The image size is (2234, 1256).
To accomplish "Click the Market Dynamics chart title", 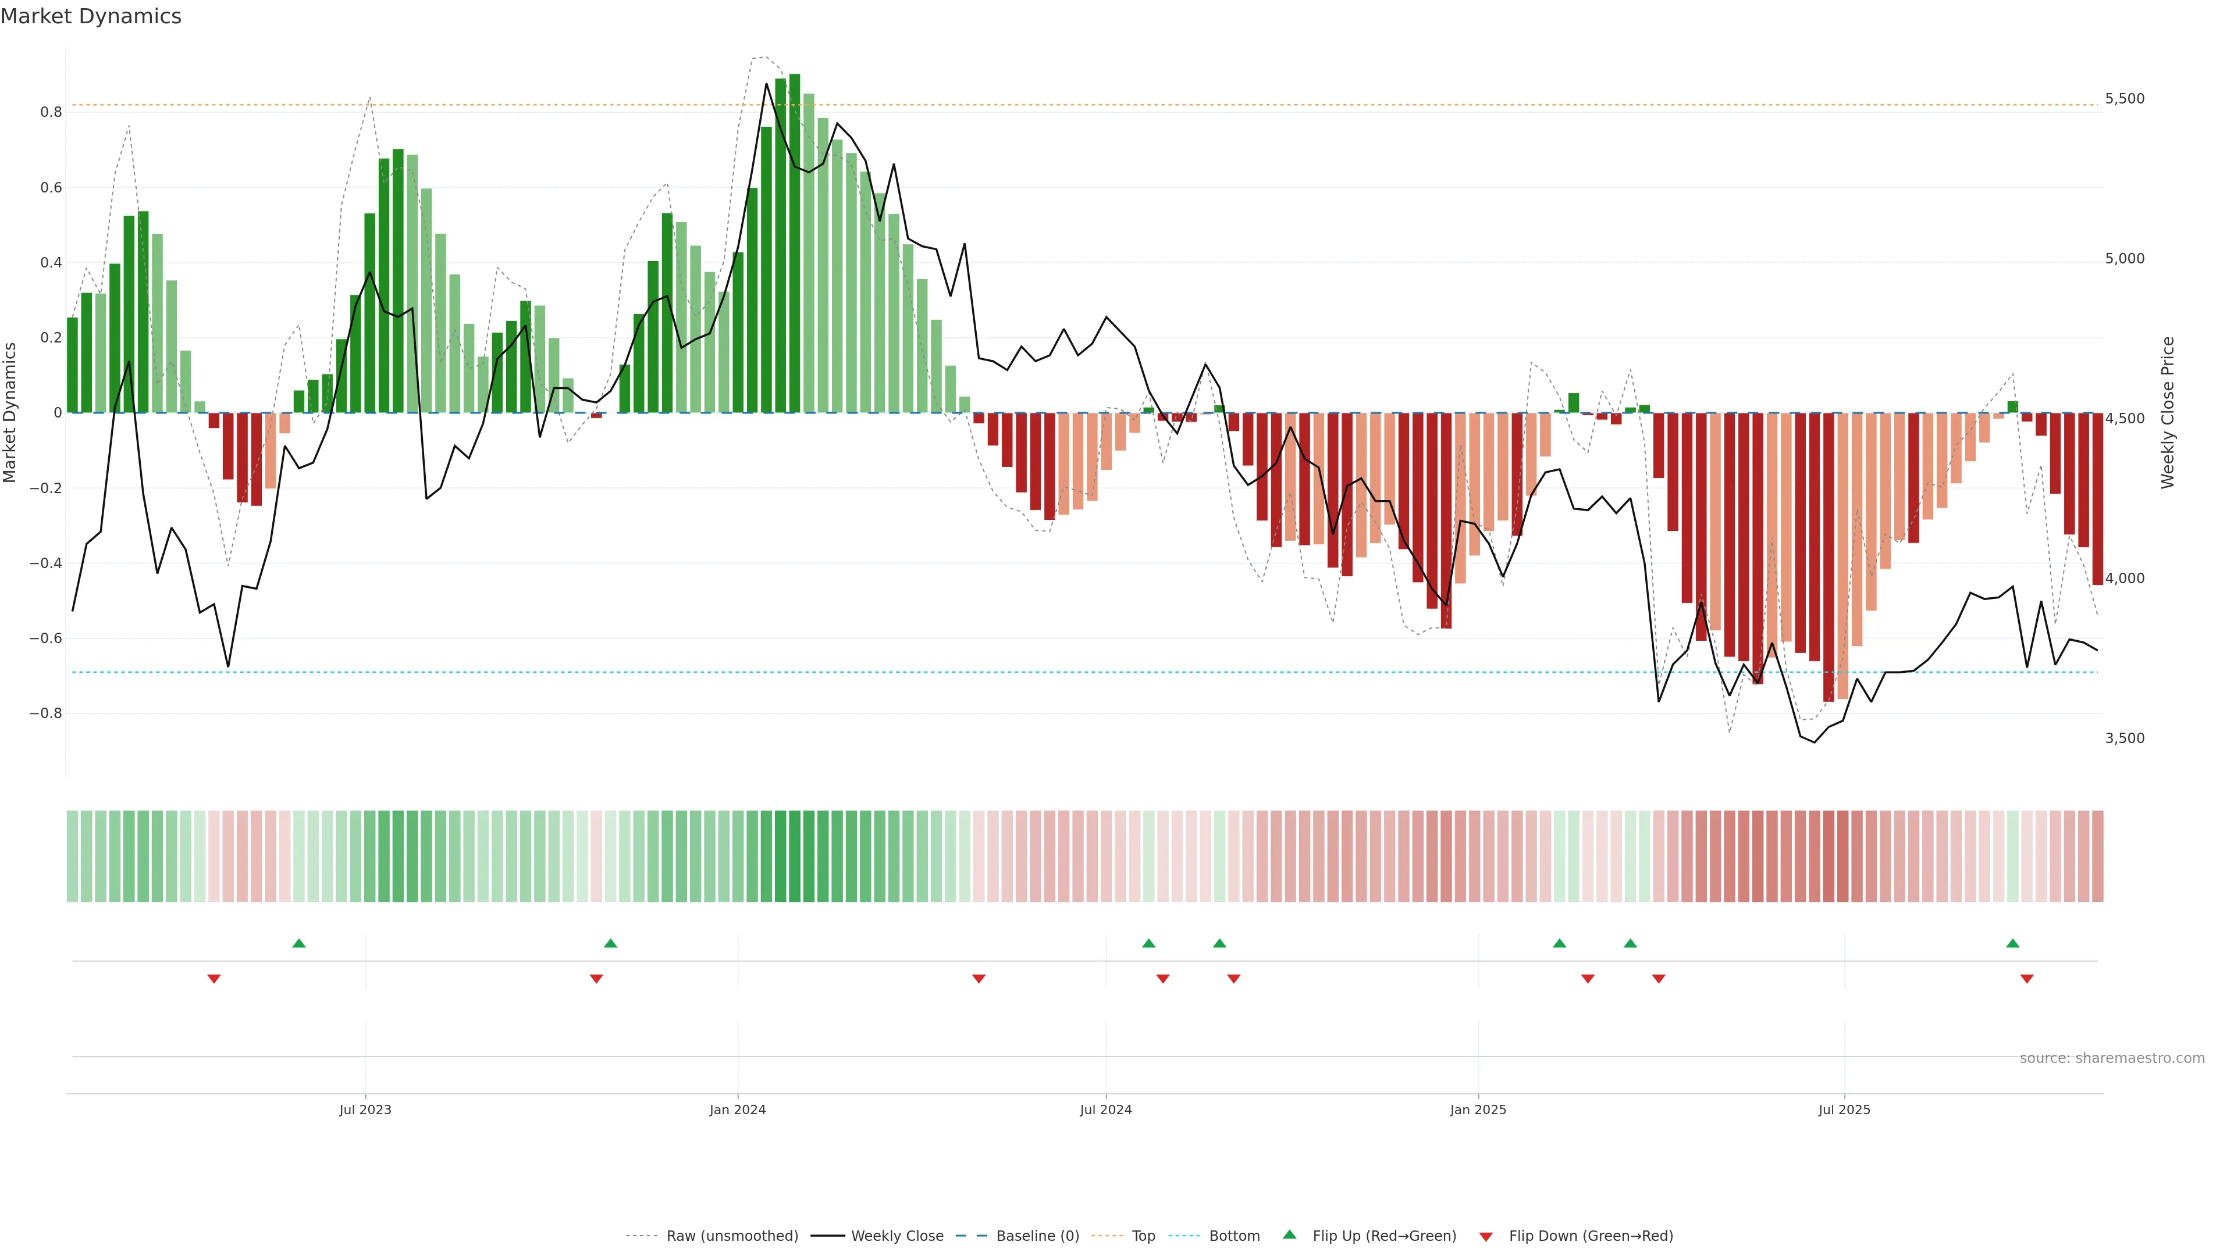I will coord(91,16).
